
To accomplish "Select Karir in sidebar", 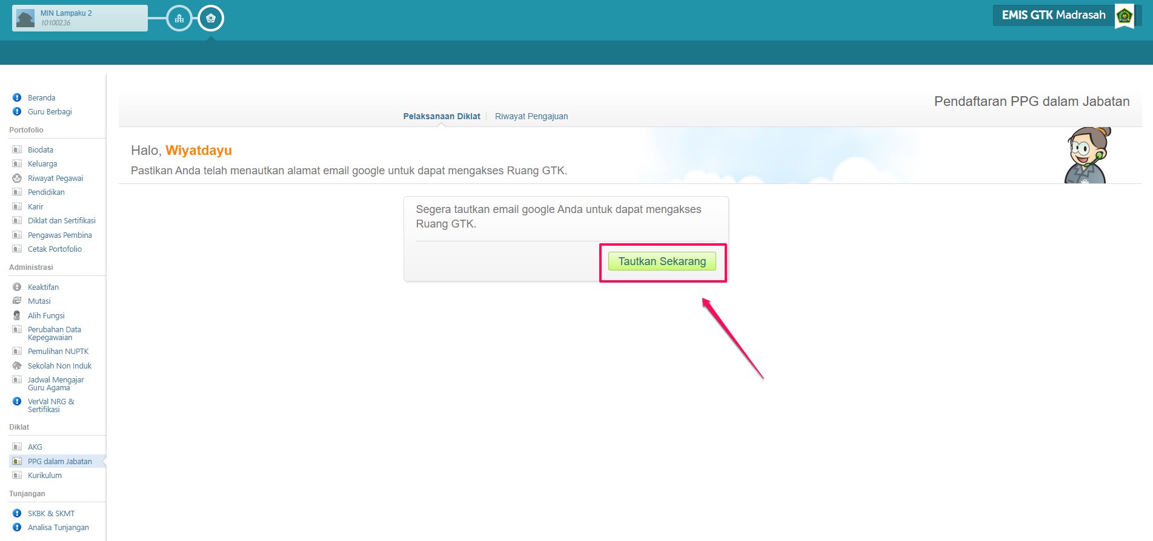I will pos(36,206).
